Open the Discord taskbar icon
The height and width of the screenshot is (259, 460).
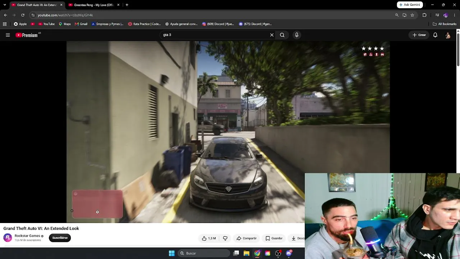pos(289,253)
